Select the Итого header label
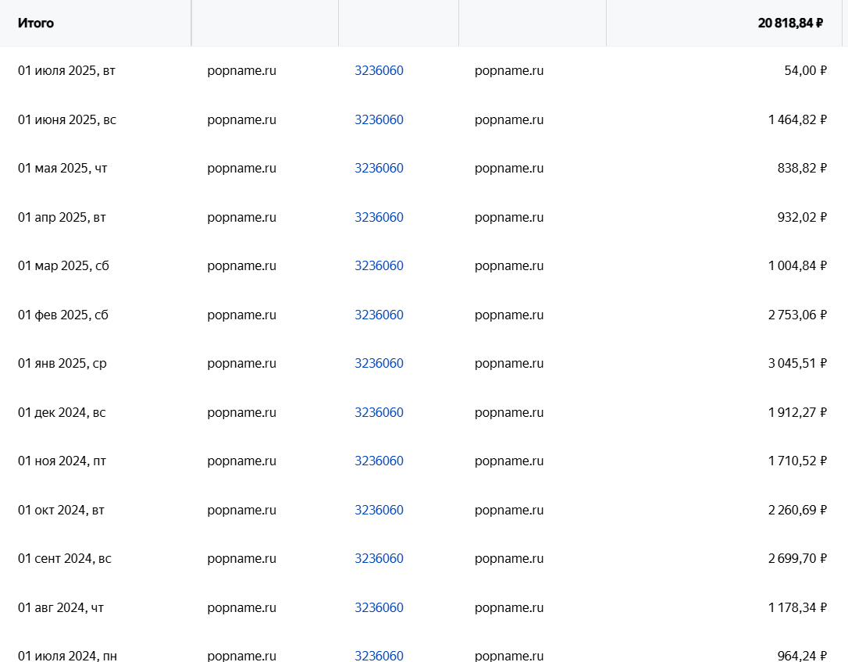 [x=36, y=23]
